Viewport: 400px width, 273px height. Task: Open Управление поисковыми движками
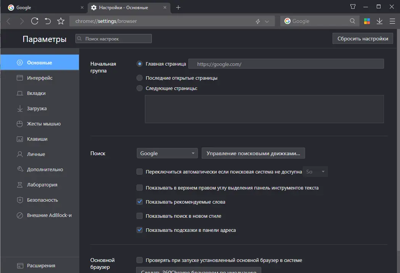[x=253, y=153]
